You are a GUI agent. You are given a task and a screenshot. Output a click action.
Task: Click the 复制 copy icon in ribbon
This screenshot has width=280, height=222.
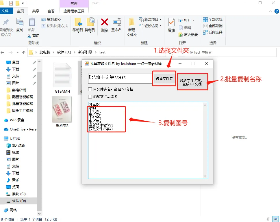20,22
